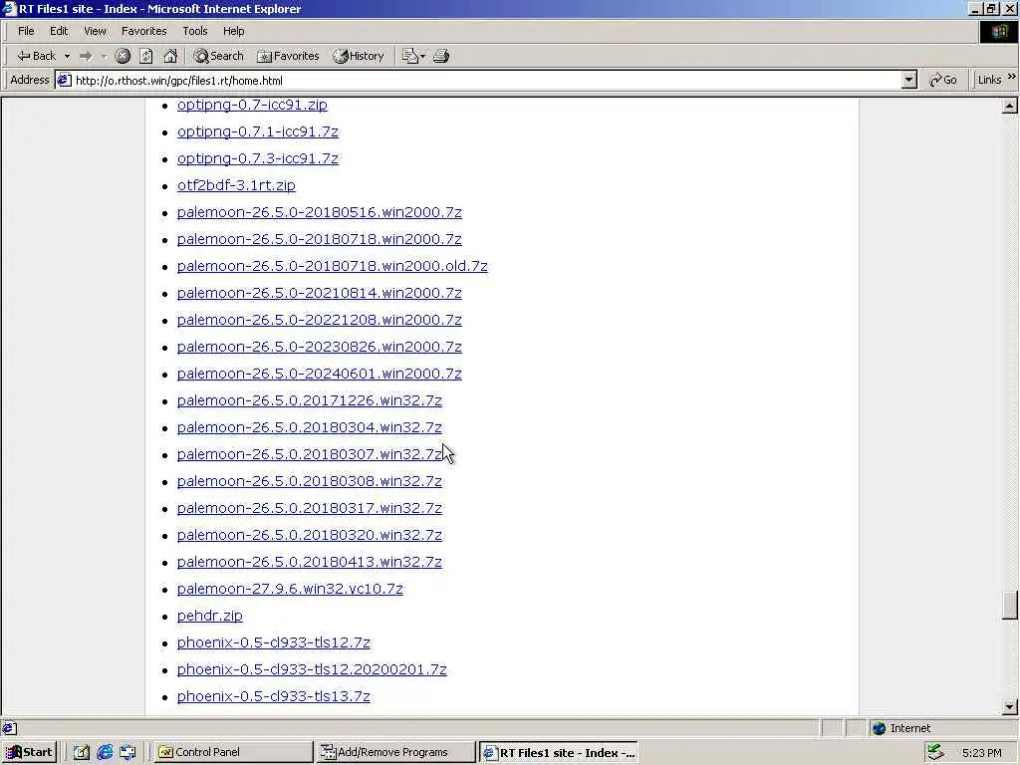The width and height of the screenshot is (1020, 765).
Task: Print the page with Print icon
Action: point(441,56)
